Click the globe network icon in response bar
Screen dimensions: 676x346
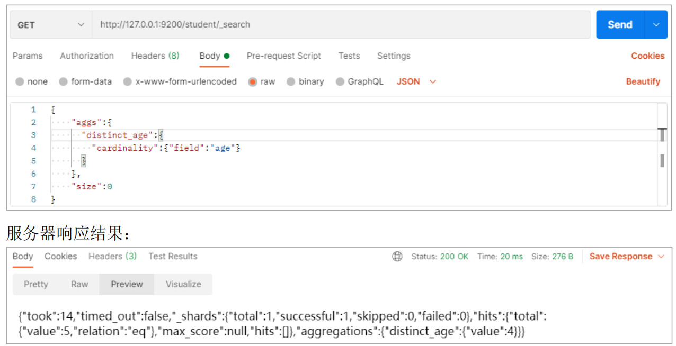click(x=397, y=257)
